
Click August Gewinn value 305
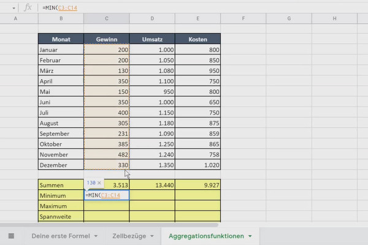[x=107, y=123]
